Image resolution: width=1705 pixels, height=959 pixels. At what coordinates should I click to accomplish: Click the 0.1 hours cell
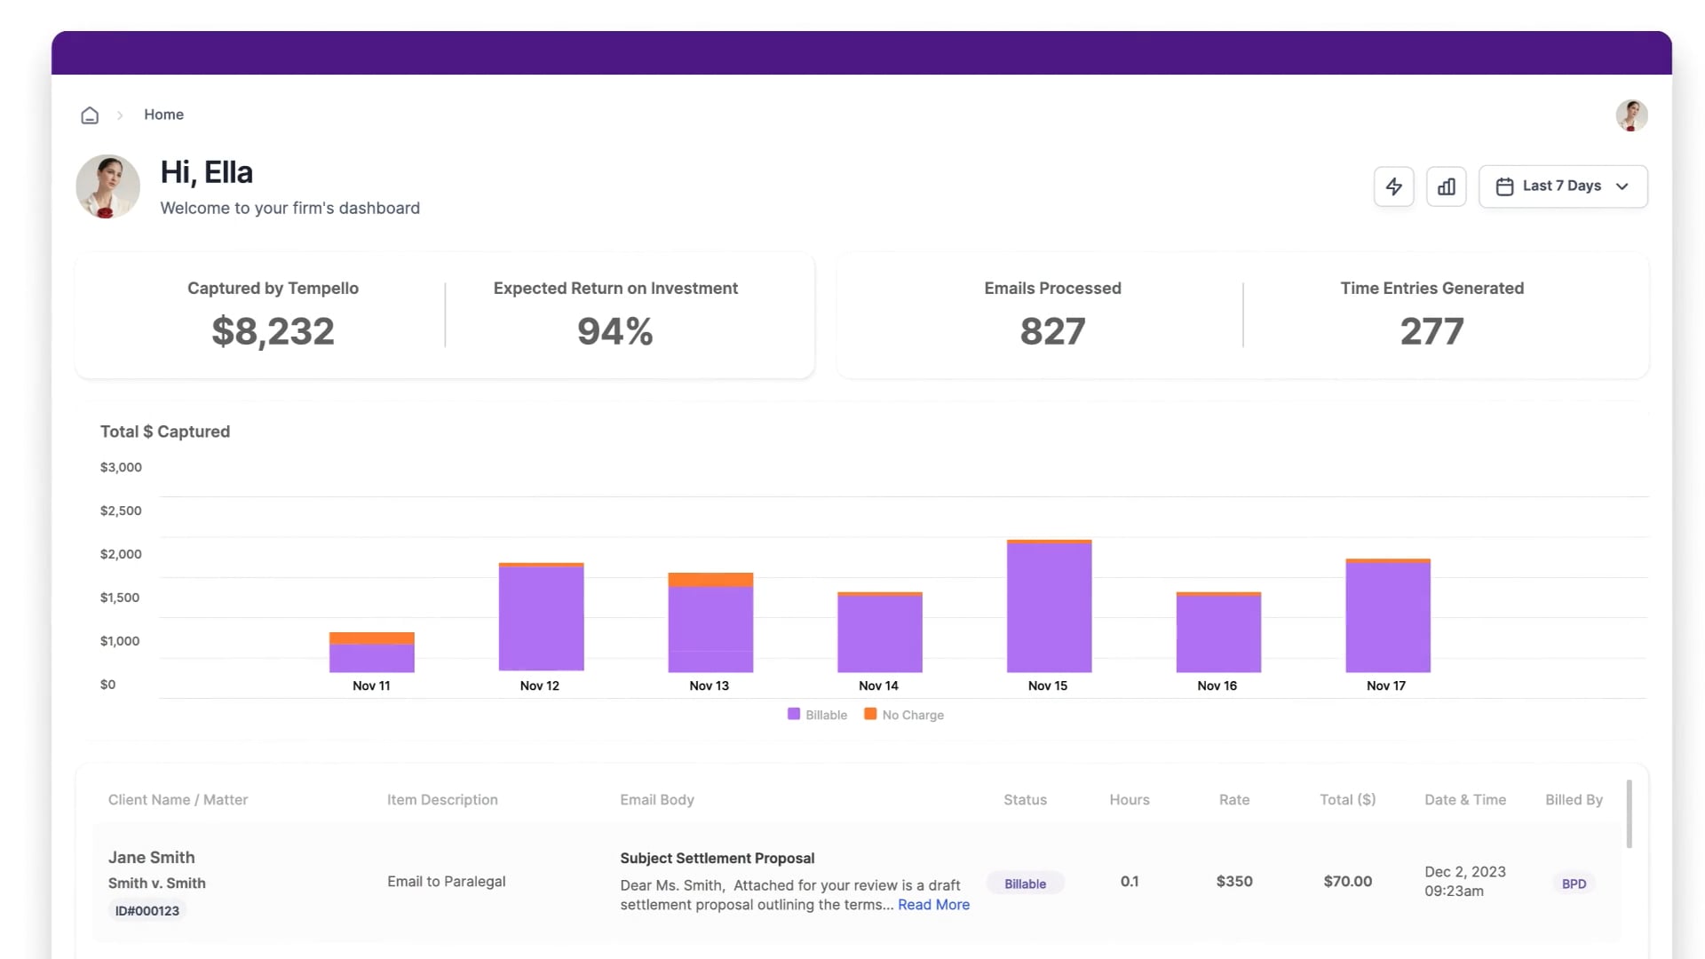click(x=1129, y=881)
